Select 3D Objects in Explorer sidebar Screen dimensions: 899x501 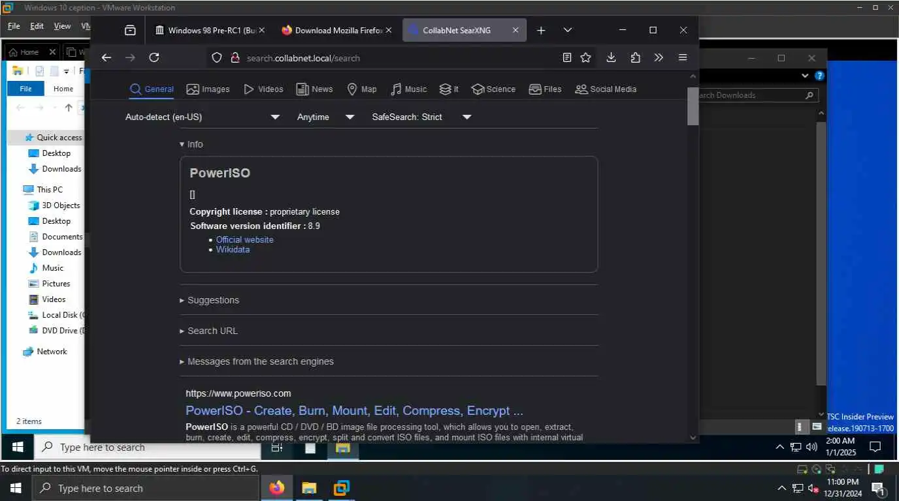[x=54, y=205]
